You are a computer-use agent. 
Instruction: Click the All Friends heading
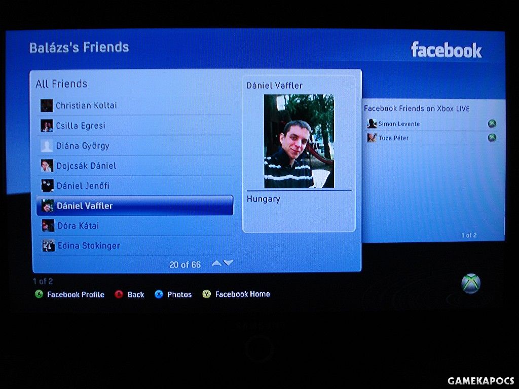click(x=61, y=84)
